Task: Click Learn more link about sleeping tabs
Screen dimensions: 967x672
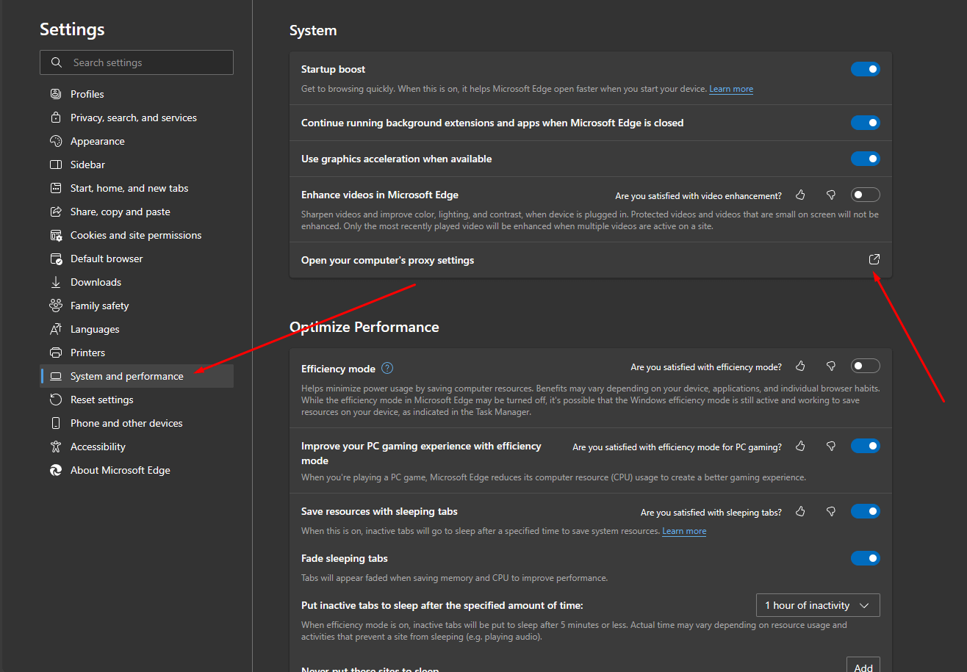Action: pos(684,531)
